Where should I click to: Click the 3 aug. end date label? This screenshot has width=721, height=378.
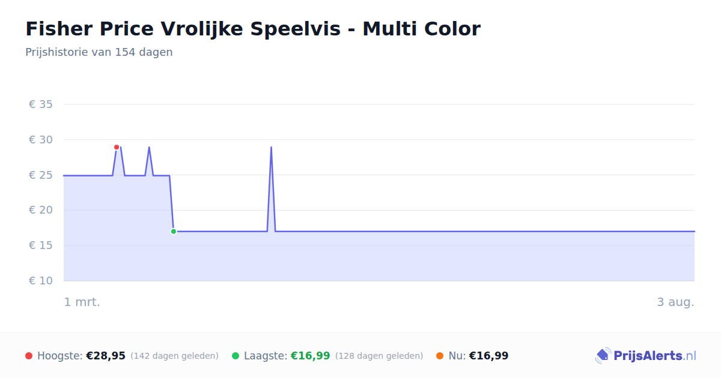click(675, 302)
